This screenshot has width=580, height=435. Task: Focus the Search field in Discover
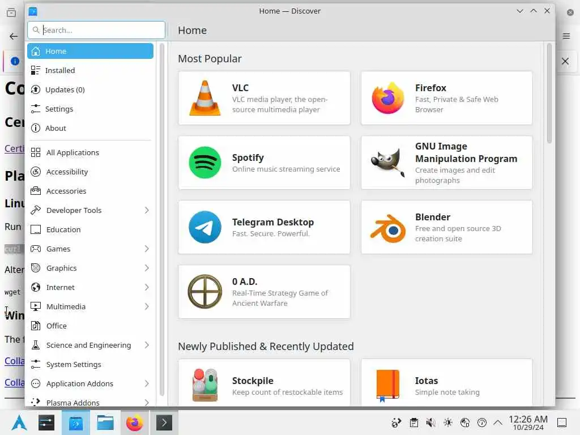[x=96, y=30]
